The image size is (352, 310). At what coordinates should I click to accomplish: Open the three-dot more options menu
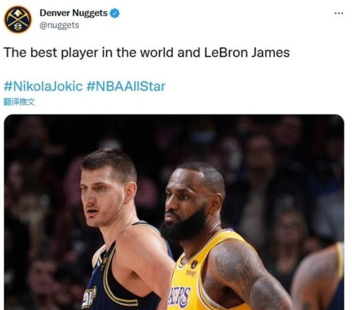tap(339, 13)
